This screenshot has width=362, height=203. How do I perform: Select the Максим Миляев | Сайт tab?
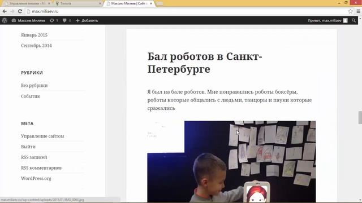(128, 3)
